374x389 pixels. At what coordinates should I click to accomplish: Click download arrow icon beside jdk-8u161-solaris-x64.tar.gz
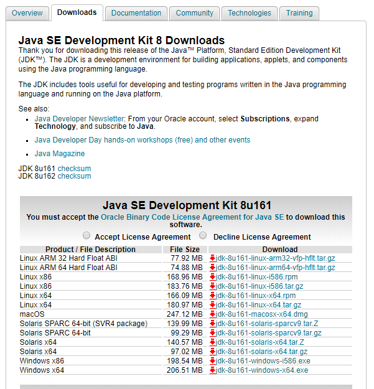point(212,352)
